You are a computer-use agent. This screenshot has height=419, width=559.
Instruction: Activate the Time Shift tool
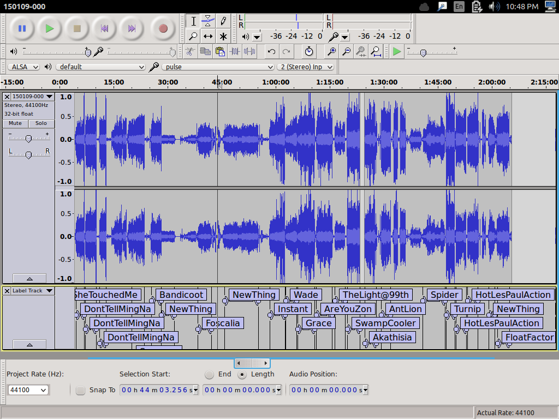tap(208, 37)
